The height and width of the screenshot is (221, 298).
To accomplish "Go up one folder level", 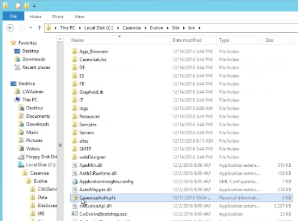I will pos(40,28).
